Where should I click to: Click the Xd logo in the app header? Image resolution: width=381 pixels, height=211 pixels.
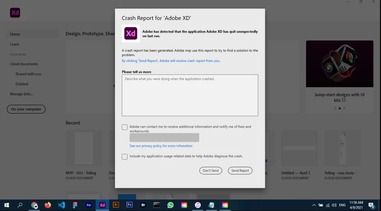pos(15,13)
